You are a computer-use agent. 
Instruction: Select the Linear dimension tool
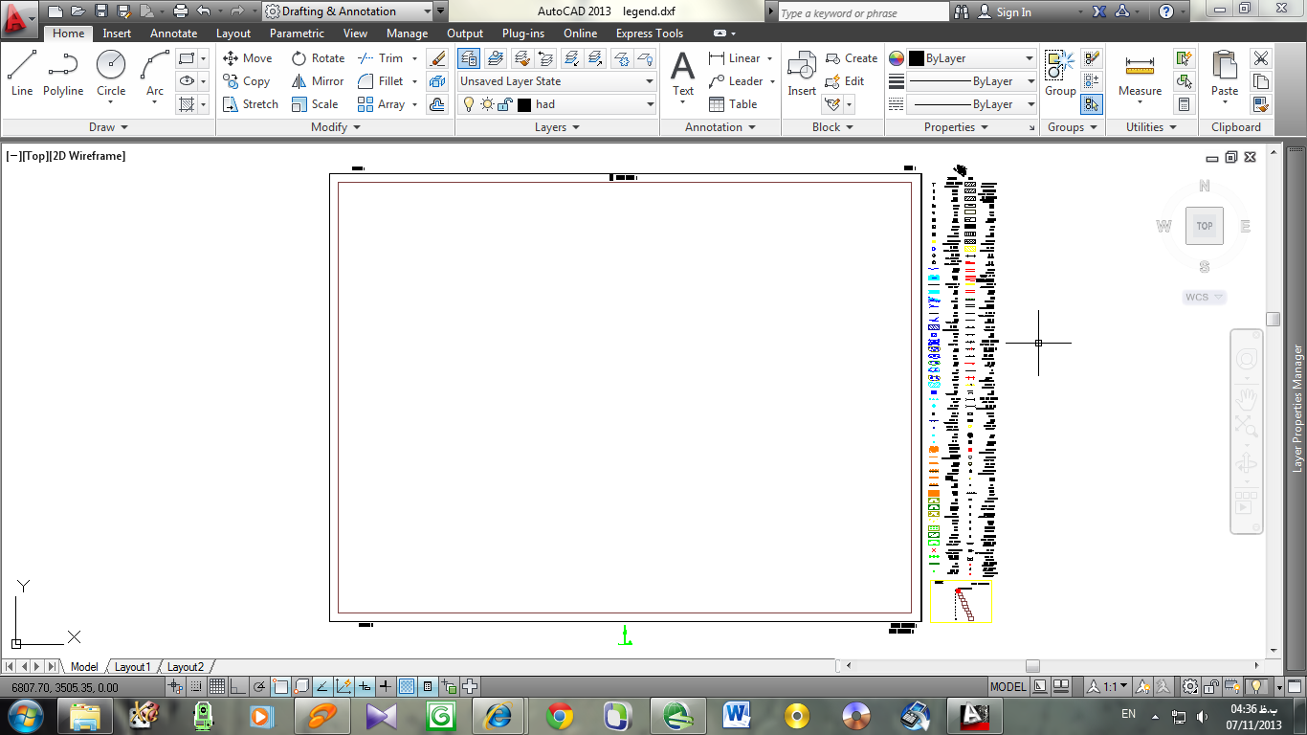(x=734, y=58)
